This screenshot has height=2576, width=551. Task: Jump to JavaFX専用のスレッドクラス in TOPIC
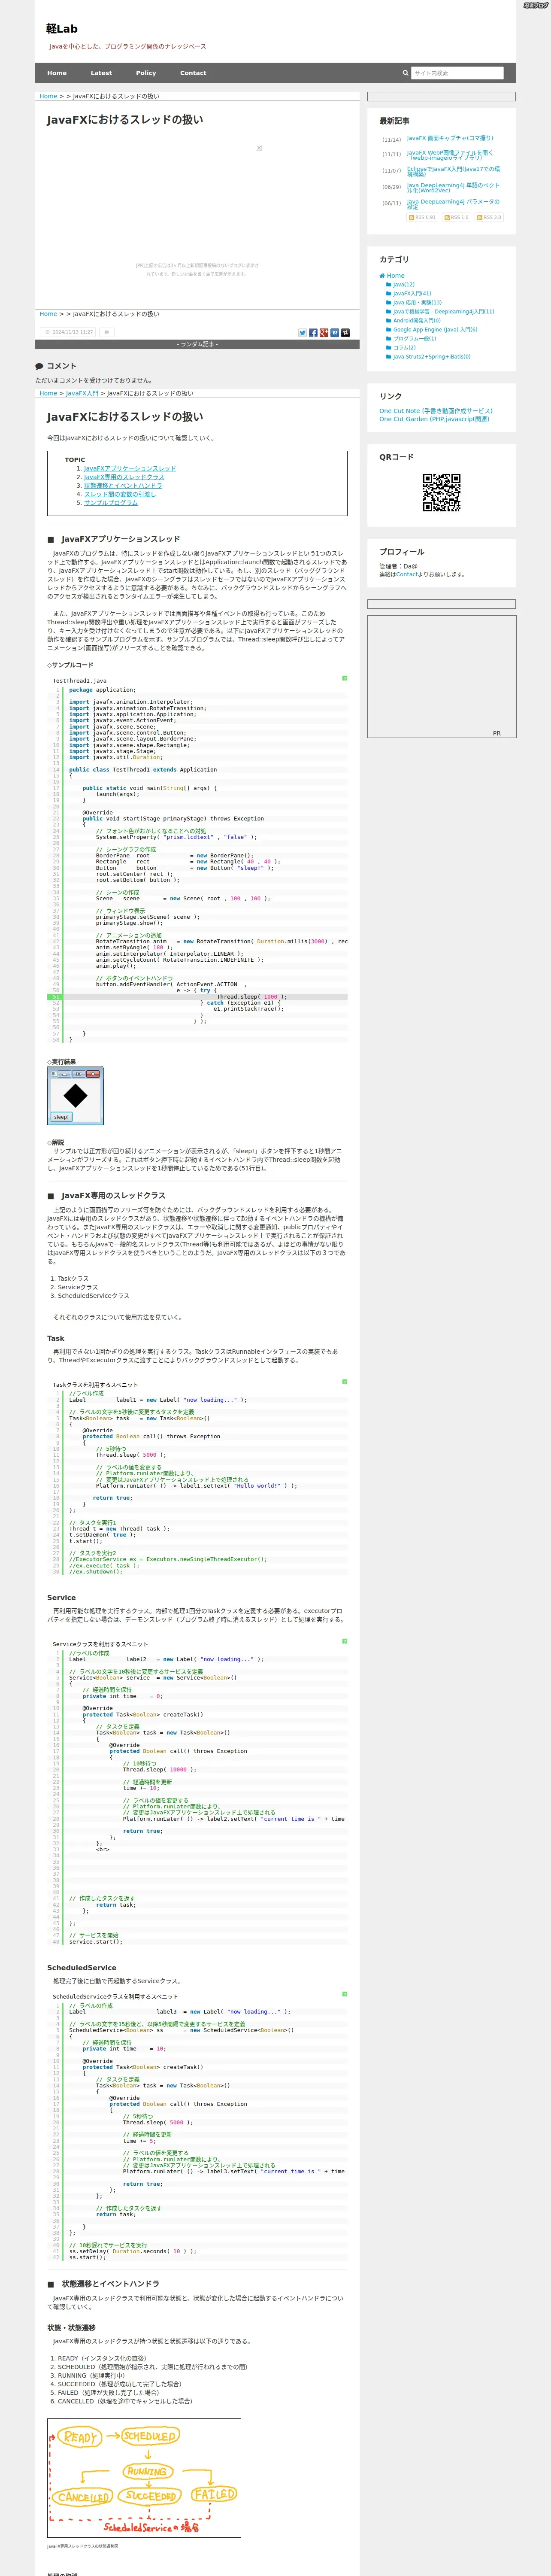124,477
